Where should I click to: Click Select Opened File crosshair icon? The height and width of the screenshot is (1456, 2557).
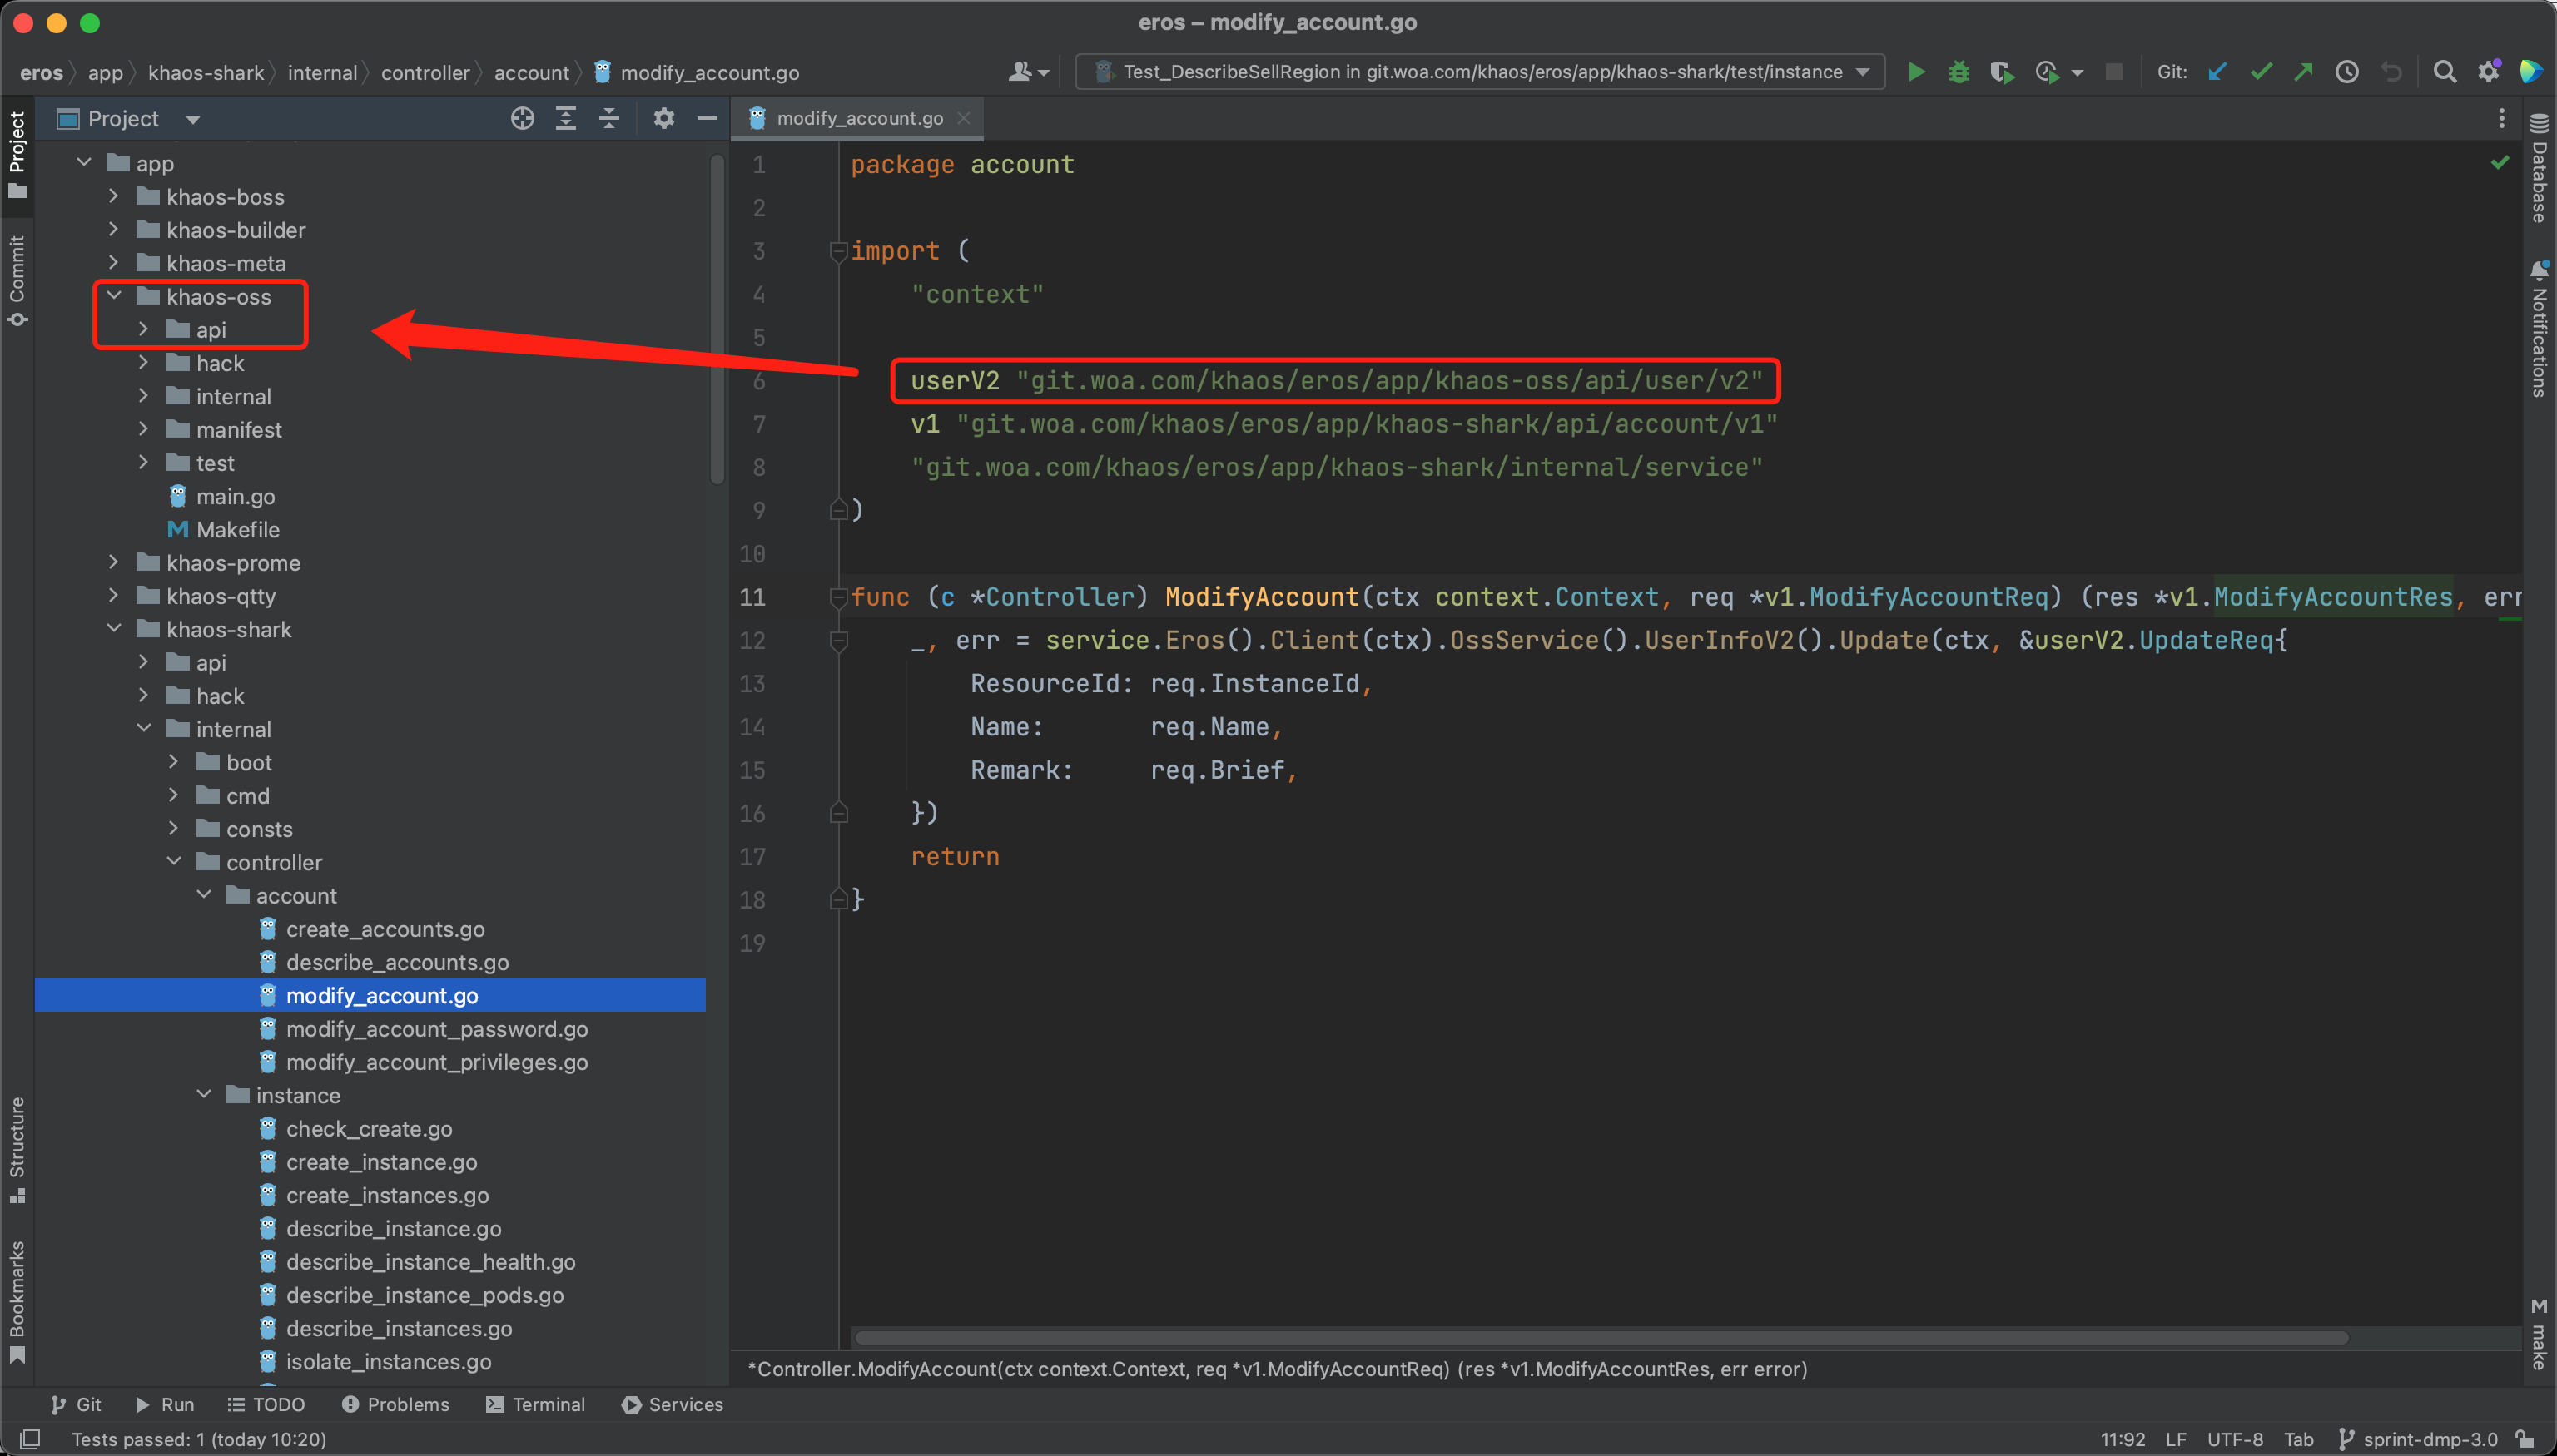coord(522,119)
